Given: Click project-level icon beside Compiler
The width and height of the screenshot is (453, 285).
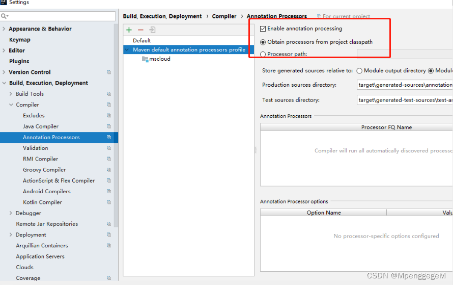Looking at the screenshot, I should (x=109, y=105).
